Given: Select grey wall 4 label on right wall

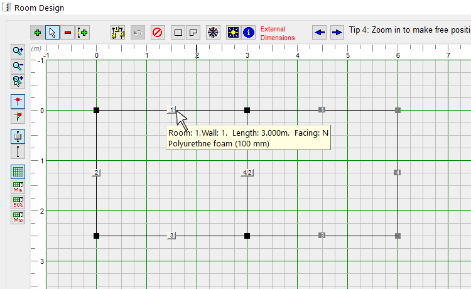Looking at the screenshot, I should pos(397,172).
